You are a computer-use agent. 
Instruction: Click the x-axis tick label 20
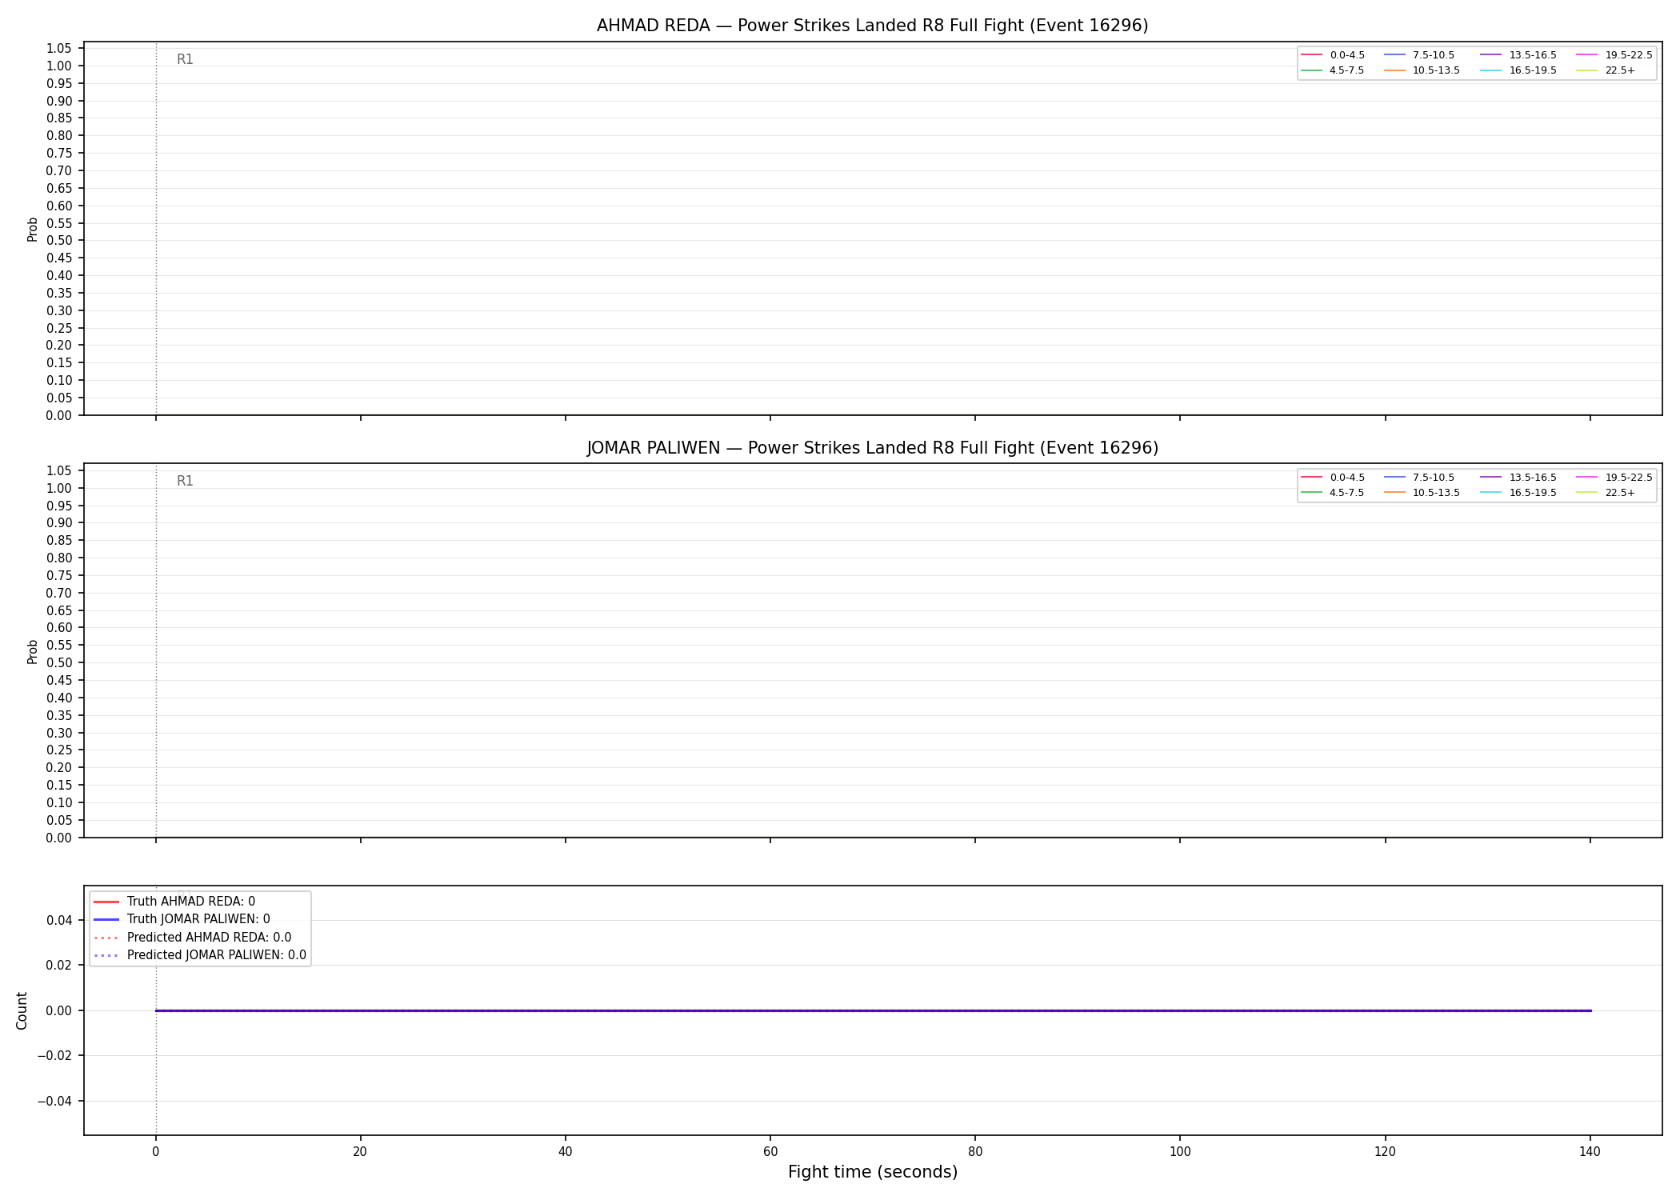tap(360, 1152)
